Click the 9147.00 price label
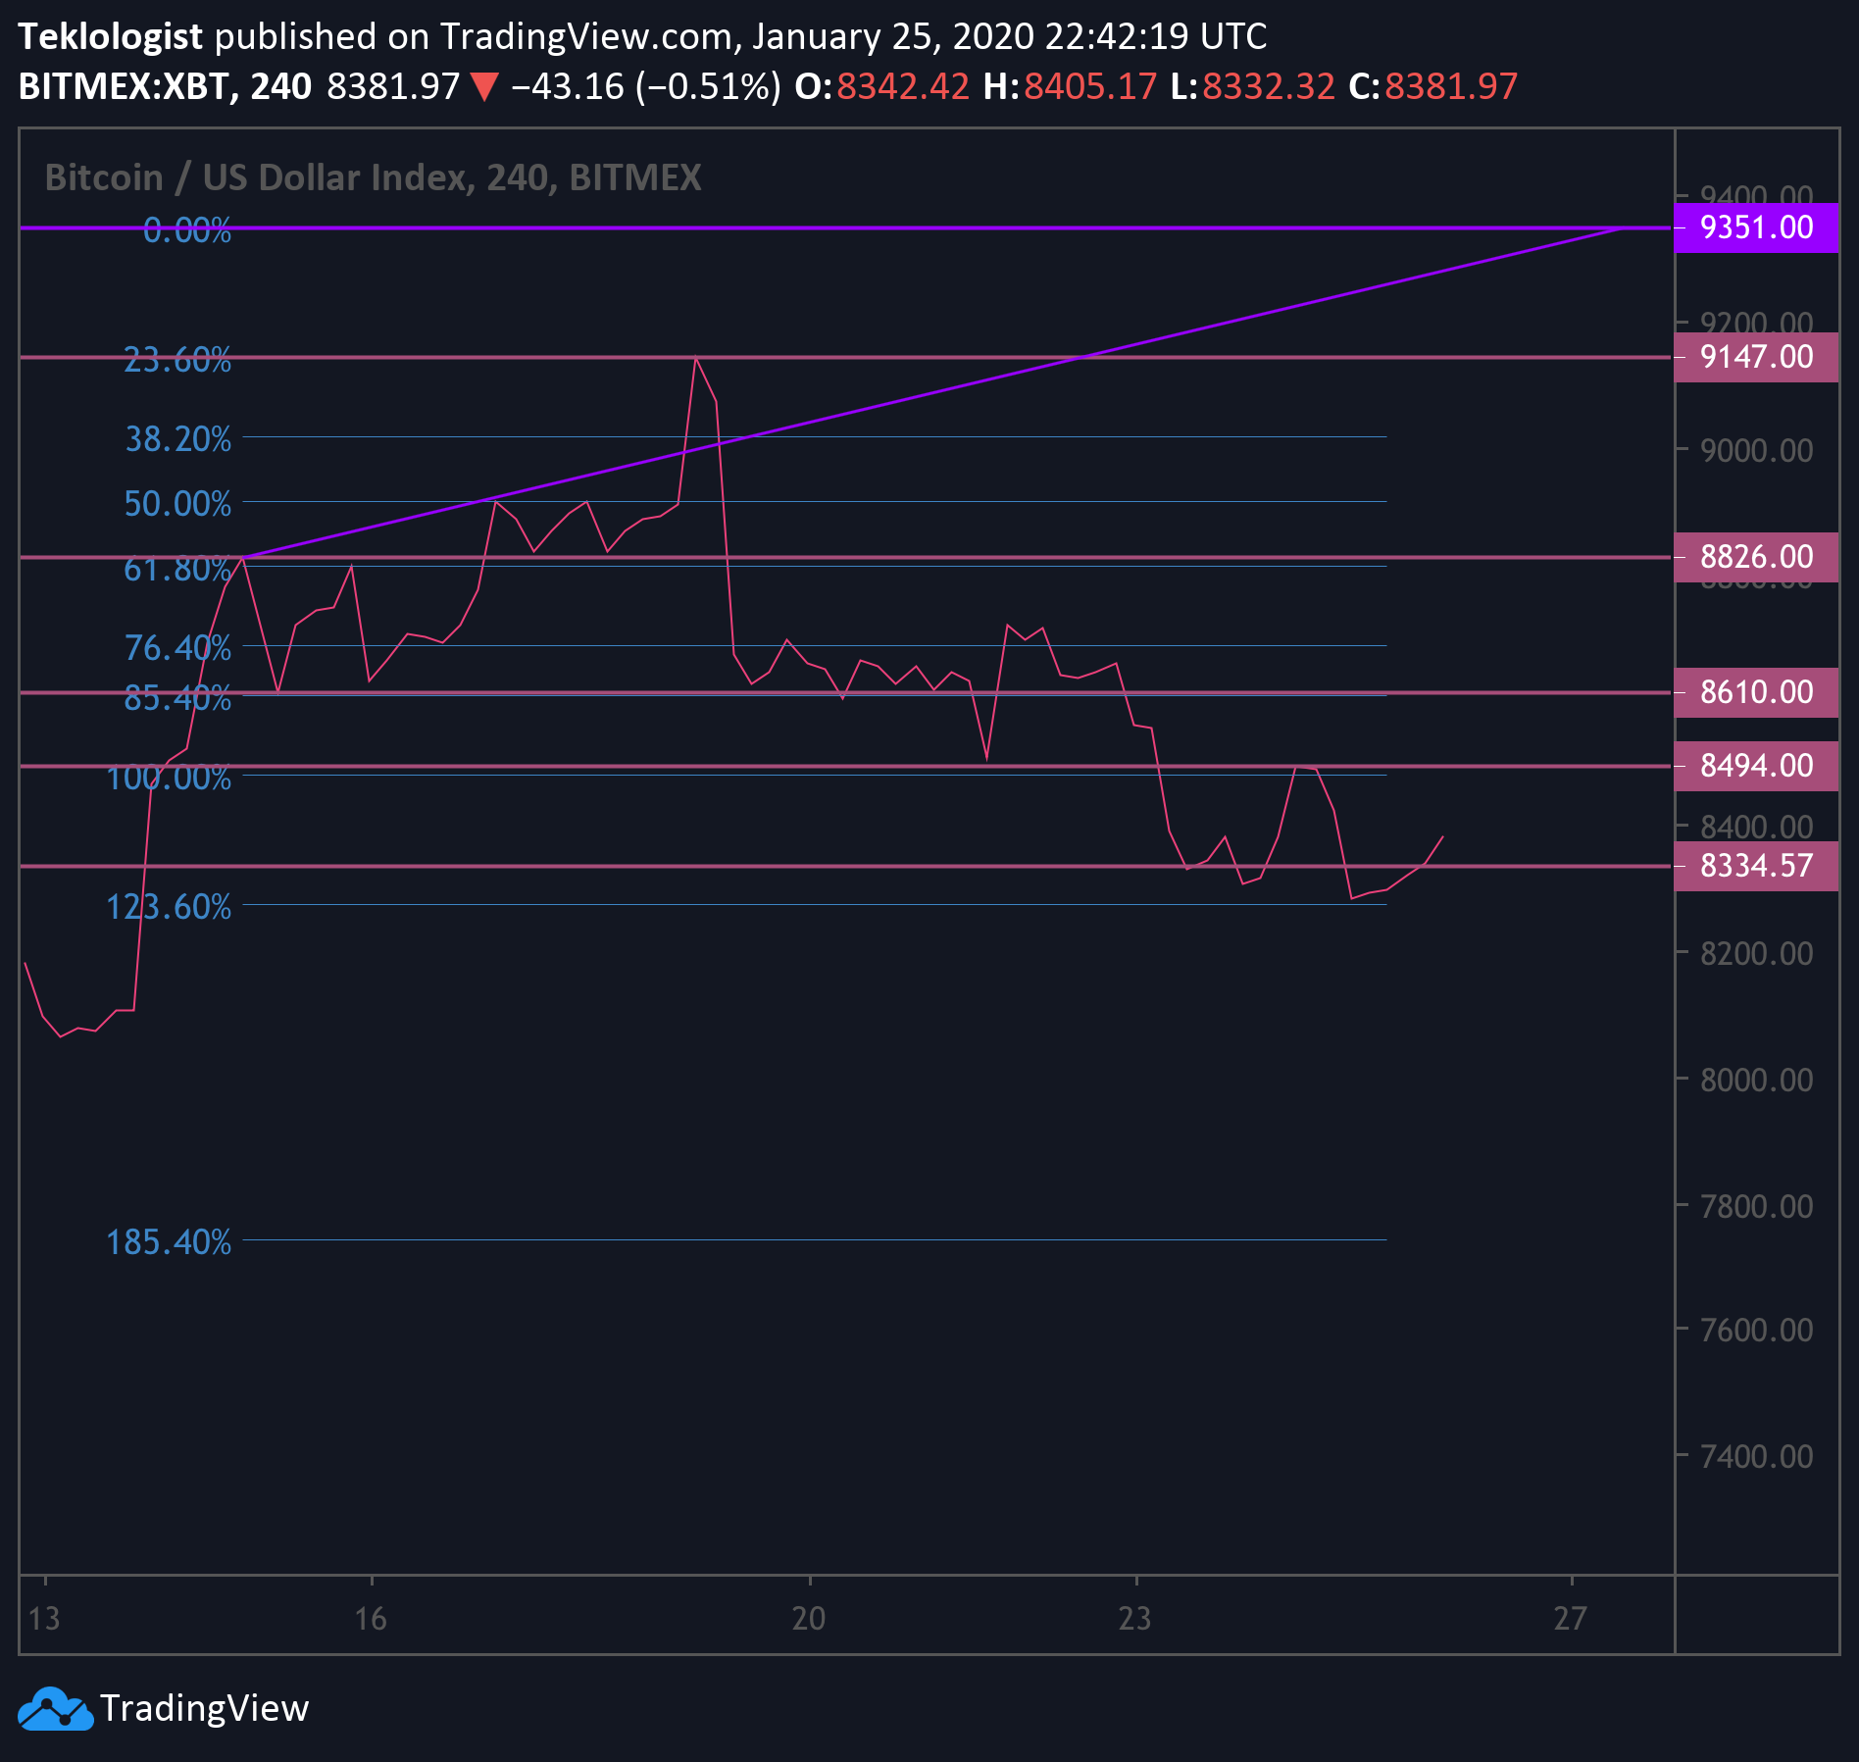This screenshot has width=1859, height=1762. point(1756,357)
